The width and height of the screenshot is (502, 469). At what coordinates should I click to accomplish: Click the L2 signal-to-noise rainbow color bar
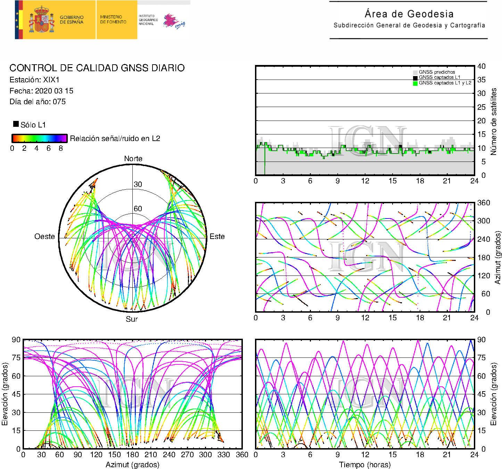[x=40, y=138]
